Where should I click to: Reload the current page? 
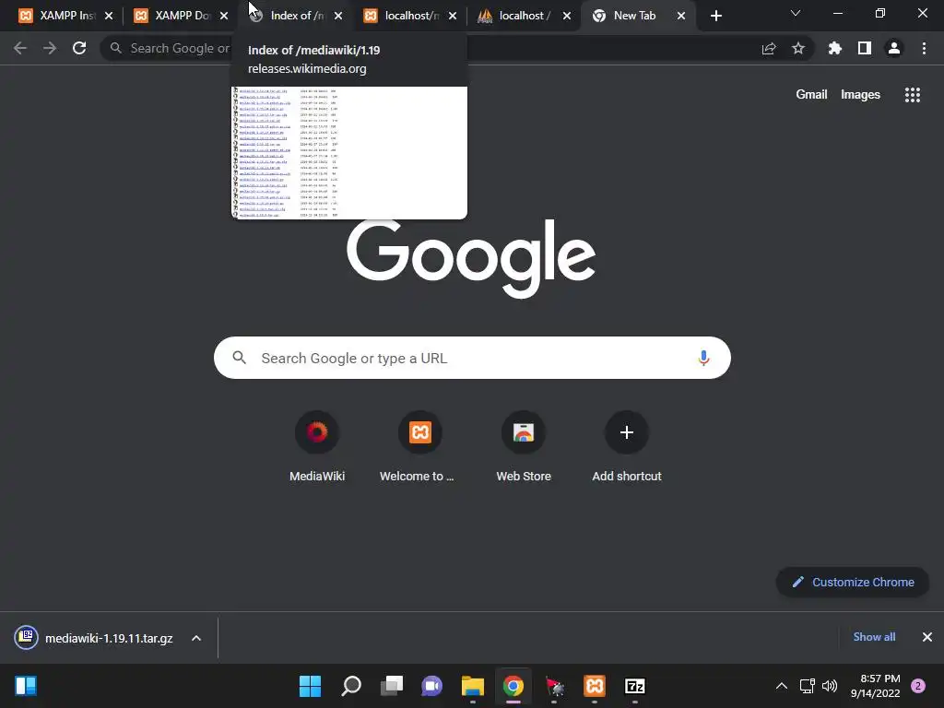click(79, 48)
